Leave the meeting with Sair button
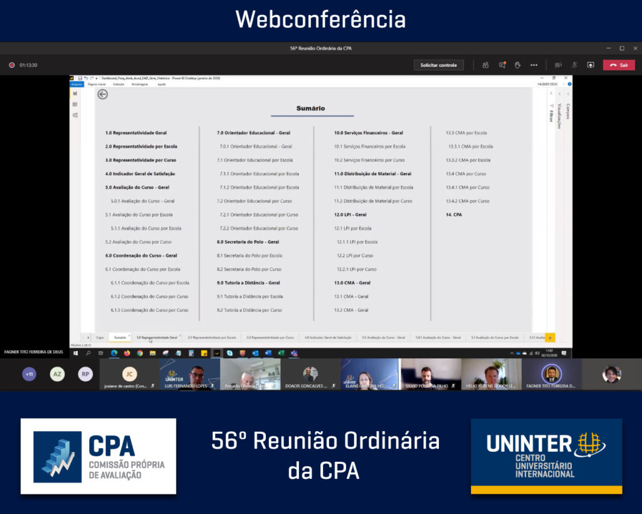 click(618, 65)
